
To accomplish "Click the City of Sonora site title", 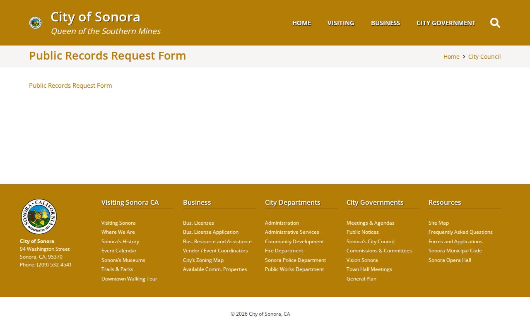I will (96, 17).
